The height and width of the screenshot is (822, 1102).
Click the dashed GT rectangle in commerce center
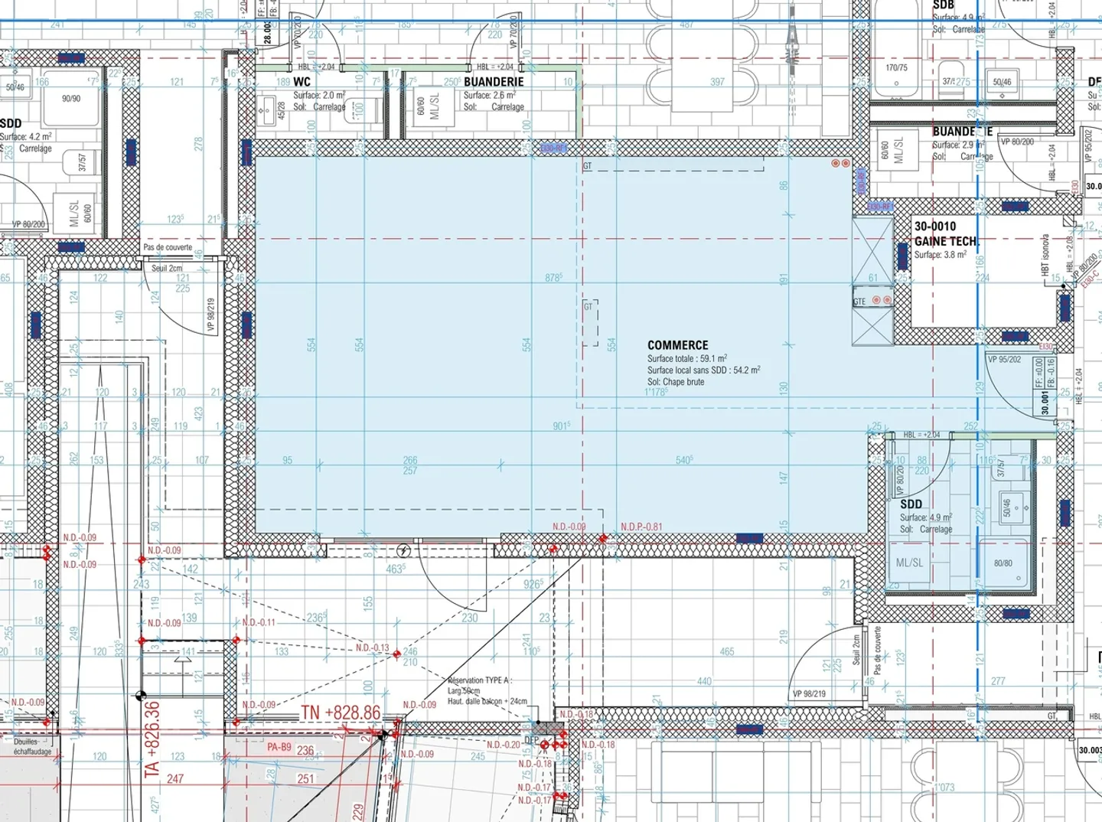click(590, 322)
